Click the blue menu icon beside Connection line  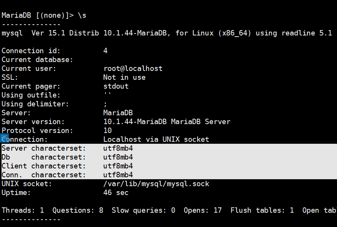[5, 138]
